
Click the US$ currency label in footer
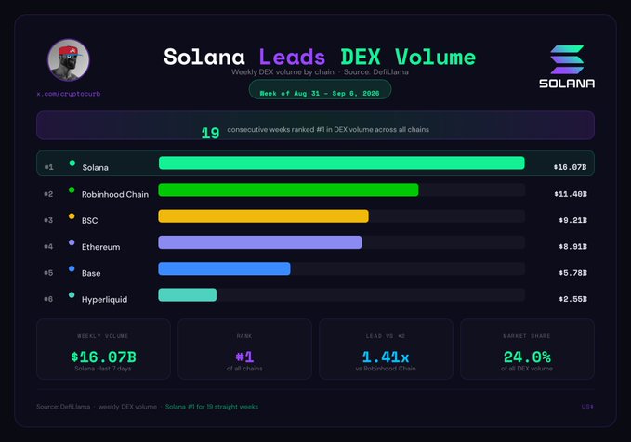click(587, 407)
